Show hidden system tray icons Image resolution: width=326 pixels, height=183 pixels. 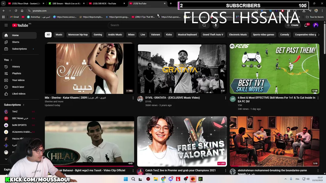285,179
